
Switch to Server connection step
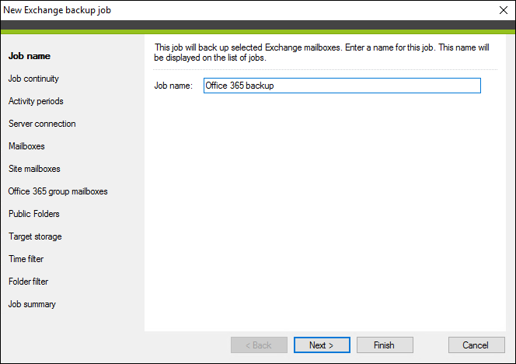click(x=42, y=124)
